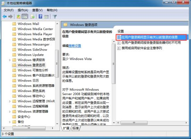Switch to the 扩展 tab
Screen dimensions: 191x139
point(66,128)
